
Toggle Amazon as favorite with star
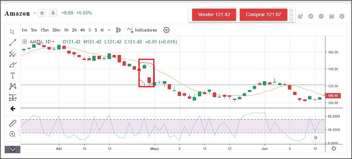(42, 13)
